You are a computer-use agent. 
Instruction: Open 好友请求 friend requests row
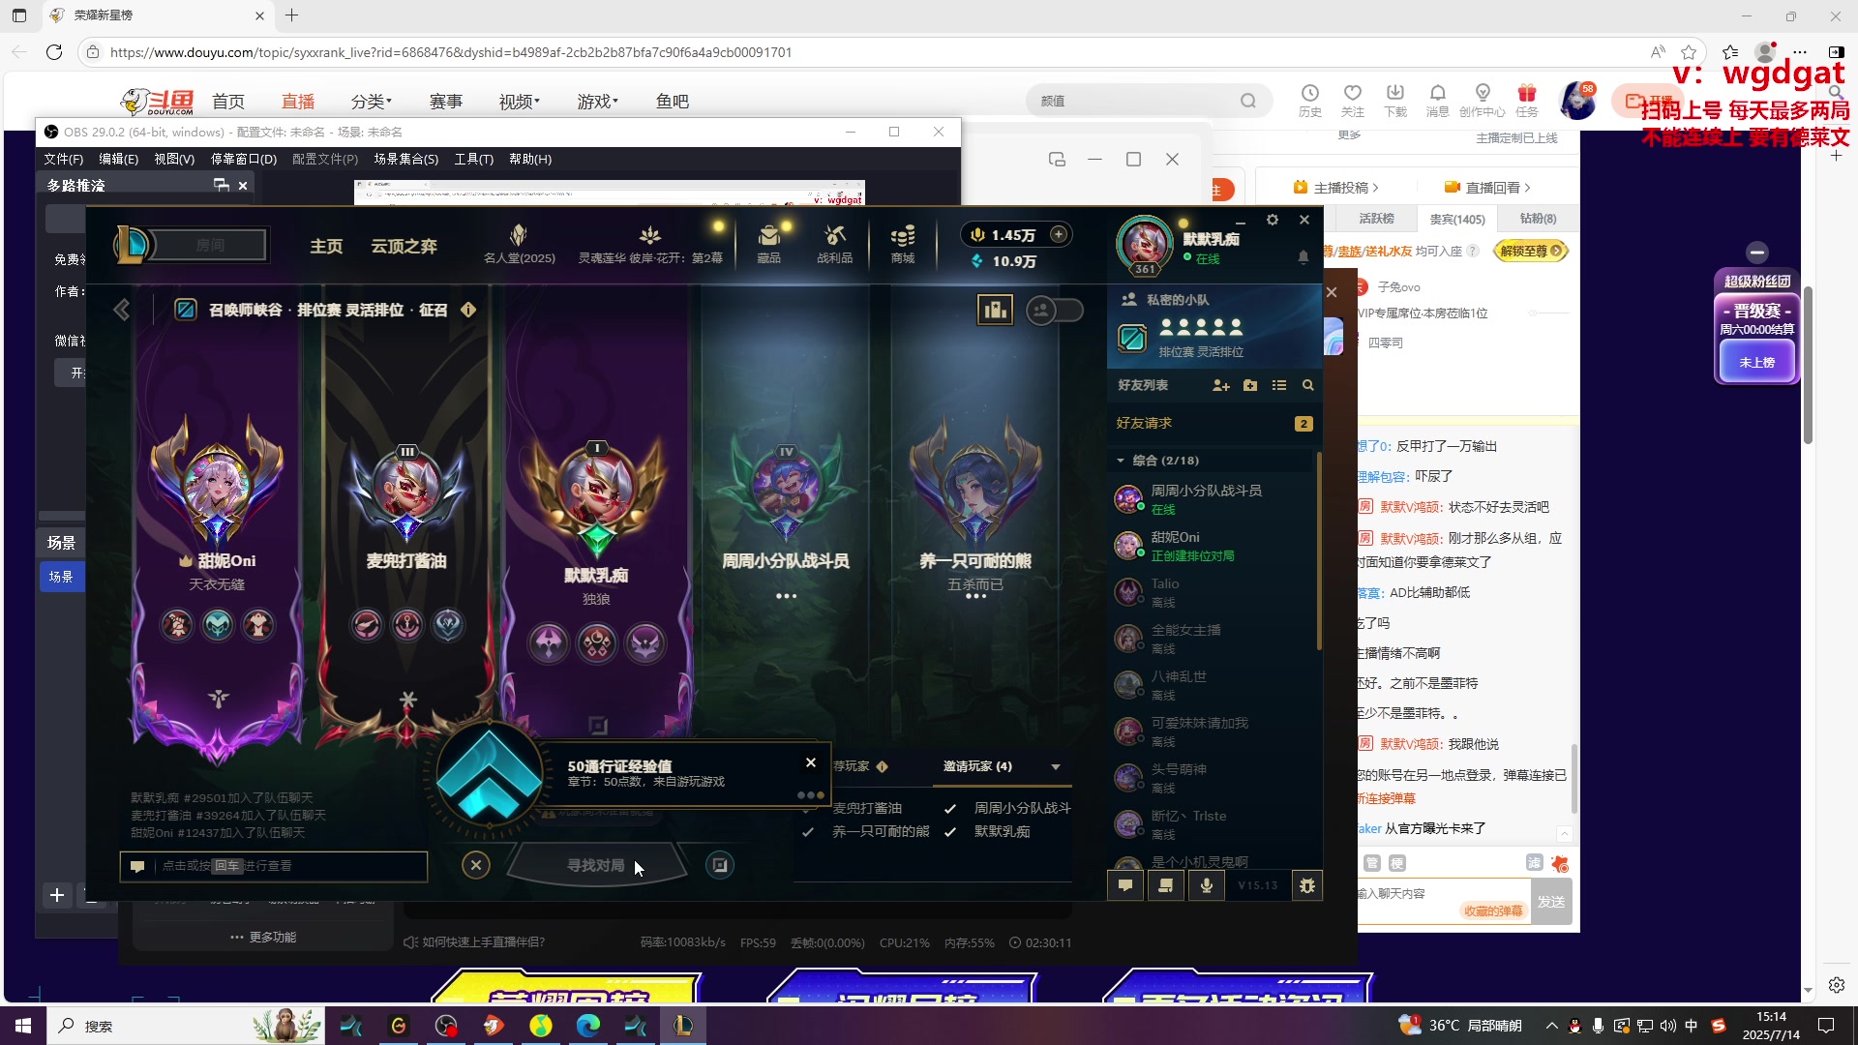pos(1214,423)
